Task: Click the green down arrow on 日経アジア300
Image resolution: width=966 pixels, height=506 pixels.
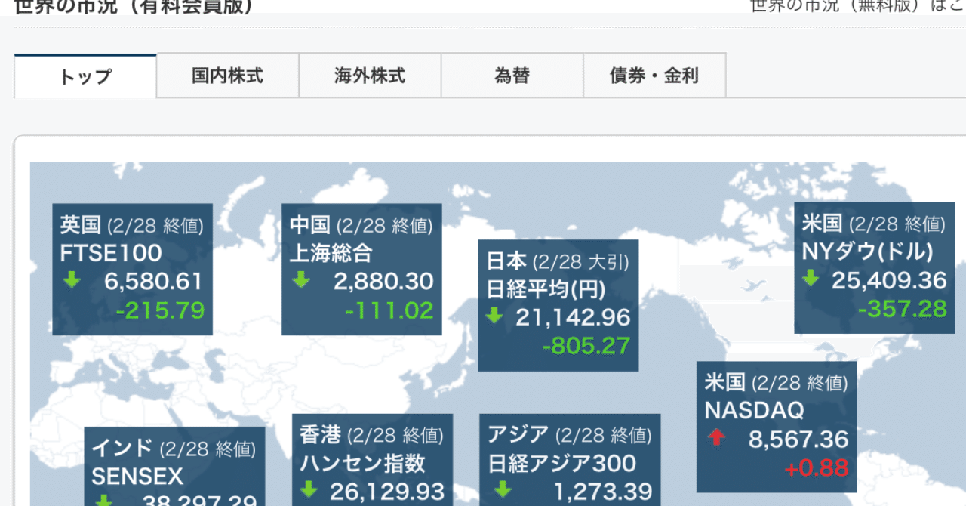Action: (503, 490)
